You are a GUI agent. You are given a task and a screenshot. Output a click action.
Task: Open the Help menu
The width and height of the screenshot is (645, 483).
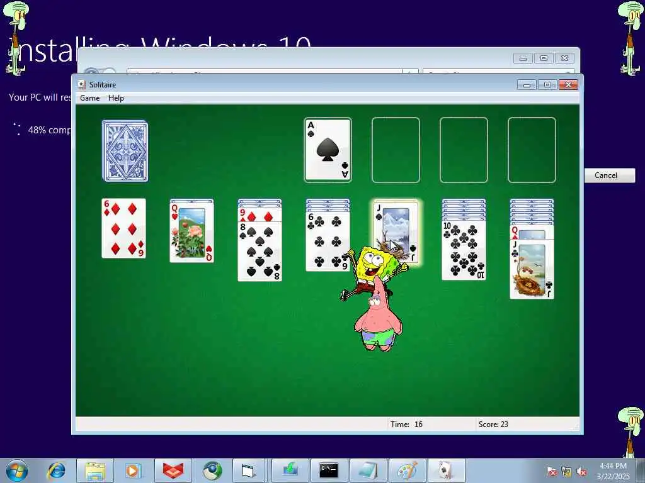click(116, 97)
